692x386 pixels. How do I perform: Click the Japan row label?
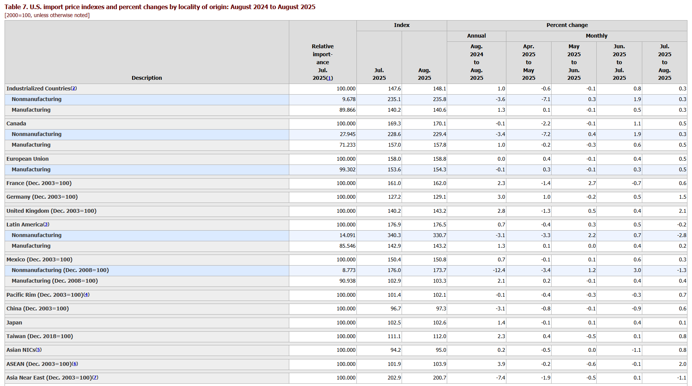(14, 323)
